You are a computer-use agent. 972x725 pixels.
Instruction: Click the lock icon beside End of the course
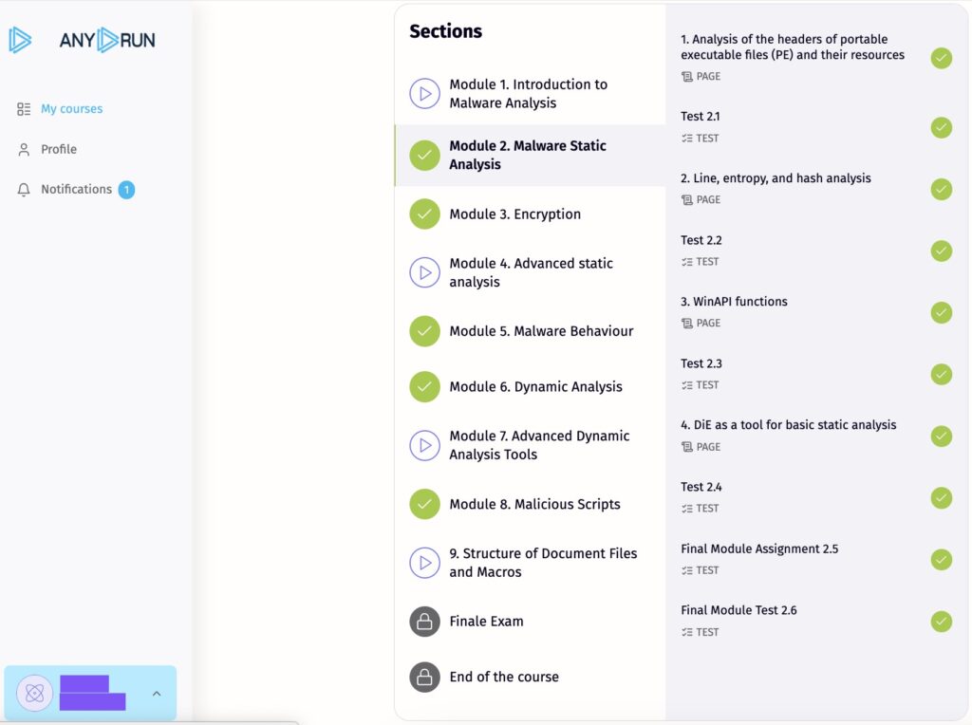(x=424, y=678)
